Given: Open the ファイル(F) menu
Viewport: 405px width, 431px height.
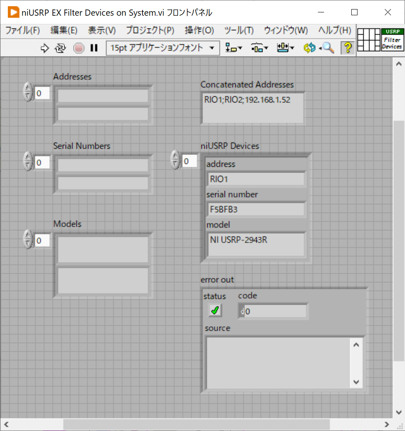Looking at the screenshot, I should click(x=23, y=30).
